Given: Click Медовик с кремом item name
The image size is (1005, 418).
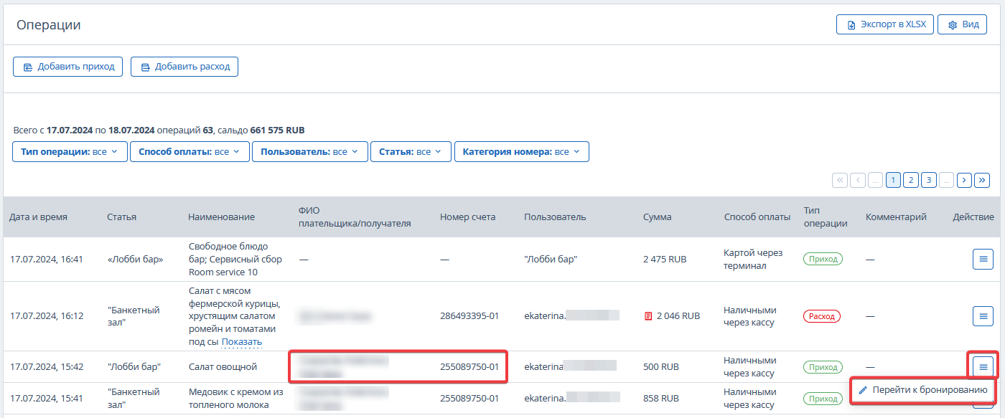Looking at the screenshot, I should pos(236,398).
